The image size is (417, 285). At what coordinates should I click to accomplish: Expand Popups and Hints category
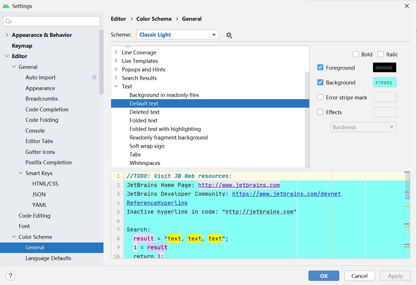coord(116,69)
